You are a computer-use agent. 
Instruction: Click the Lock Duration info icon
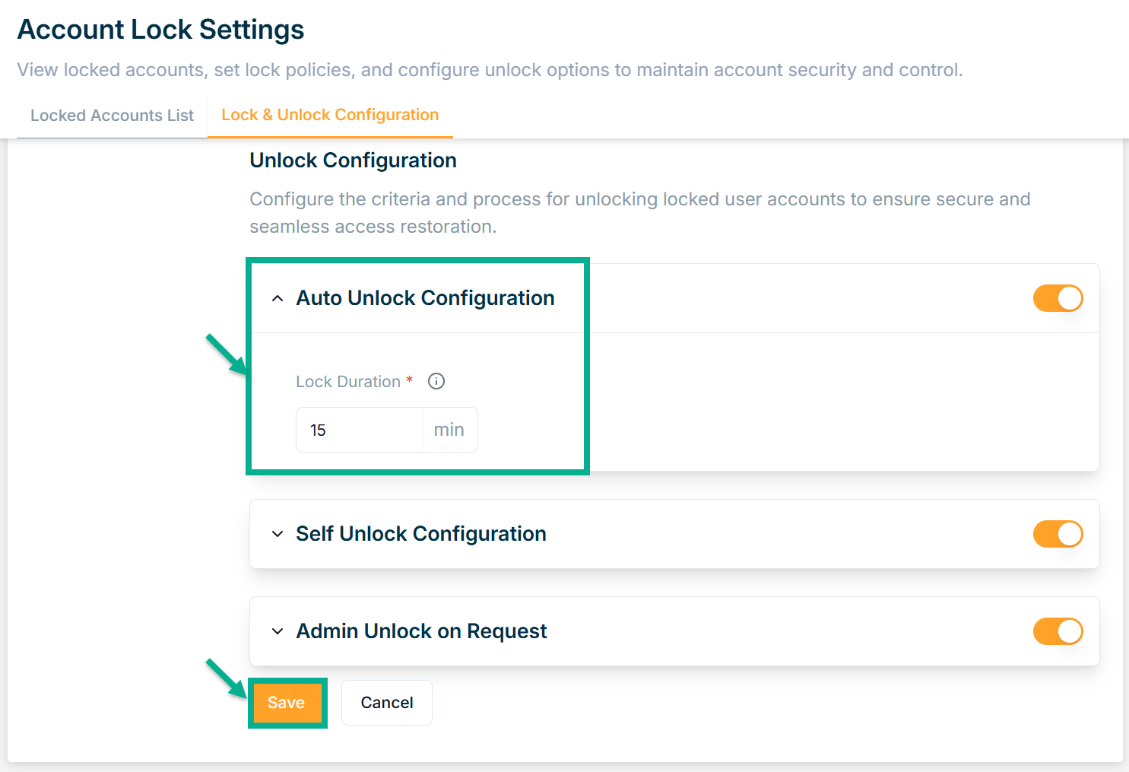tap(436, 381)
